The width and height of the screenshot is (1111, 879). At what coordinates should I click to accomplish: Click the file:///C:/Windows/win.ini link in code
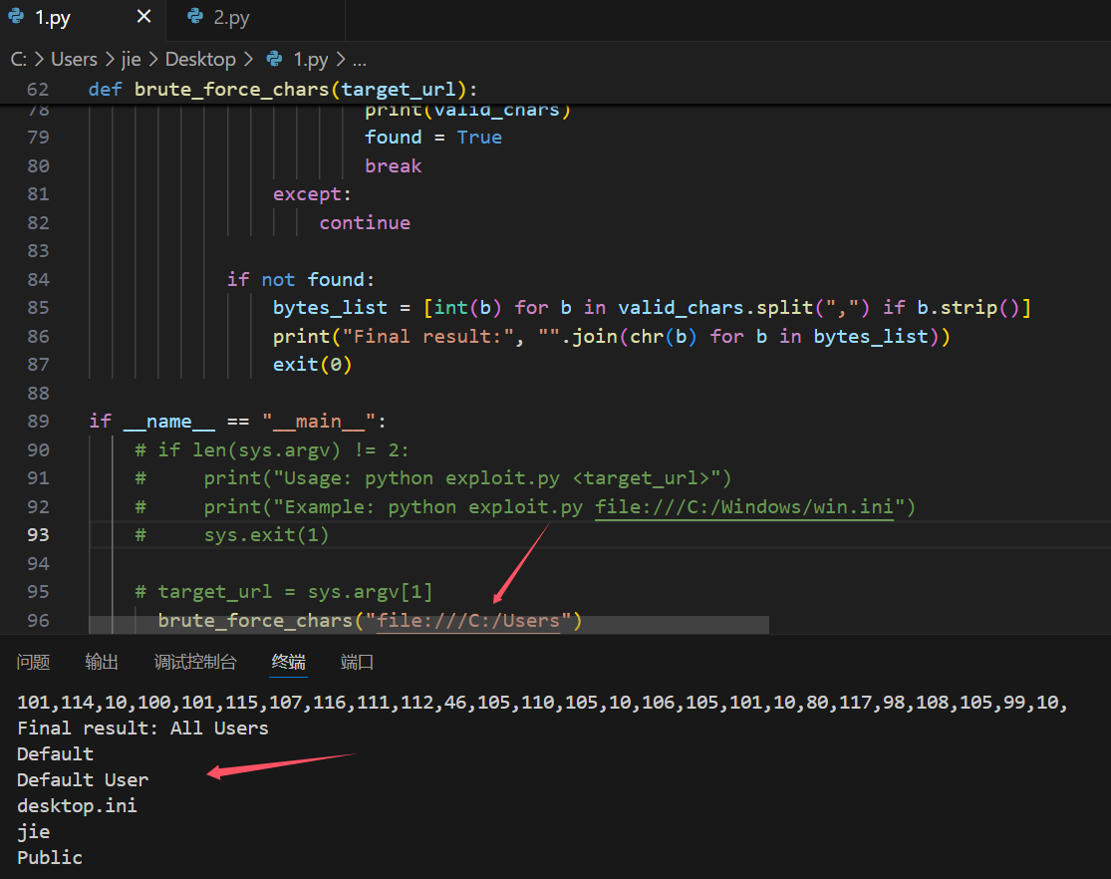(744, 507)
